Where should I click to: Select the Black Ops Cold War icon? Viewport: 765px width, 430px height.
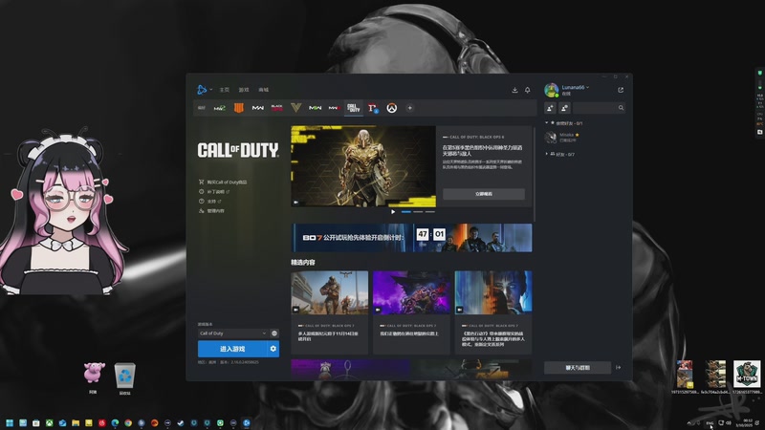pos(276,108)
